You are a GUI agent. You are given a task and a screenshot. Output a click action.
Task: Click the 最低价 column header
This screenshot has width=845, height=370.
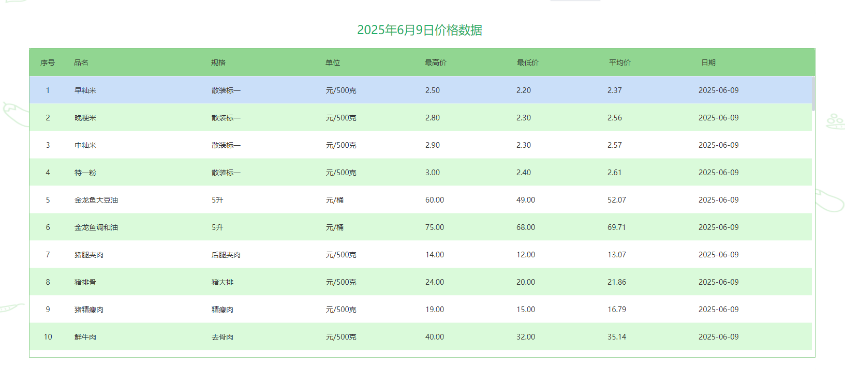click(527, 63)
